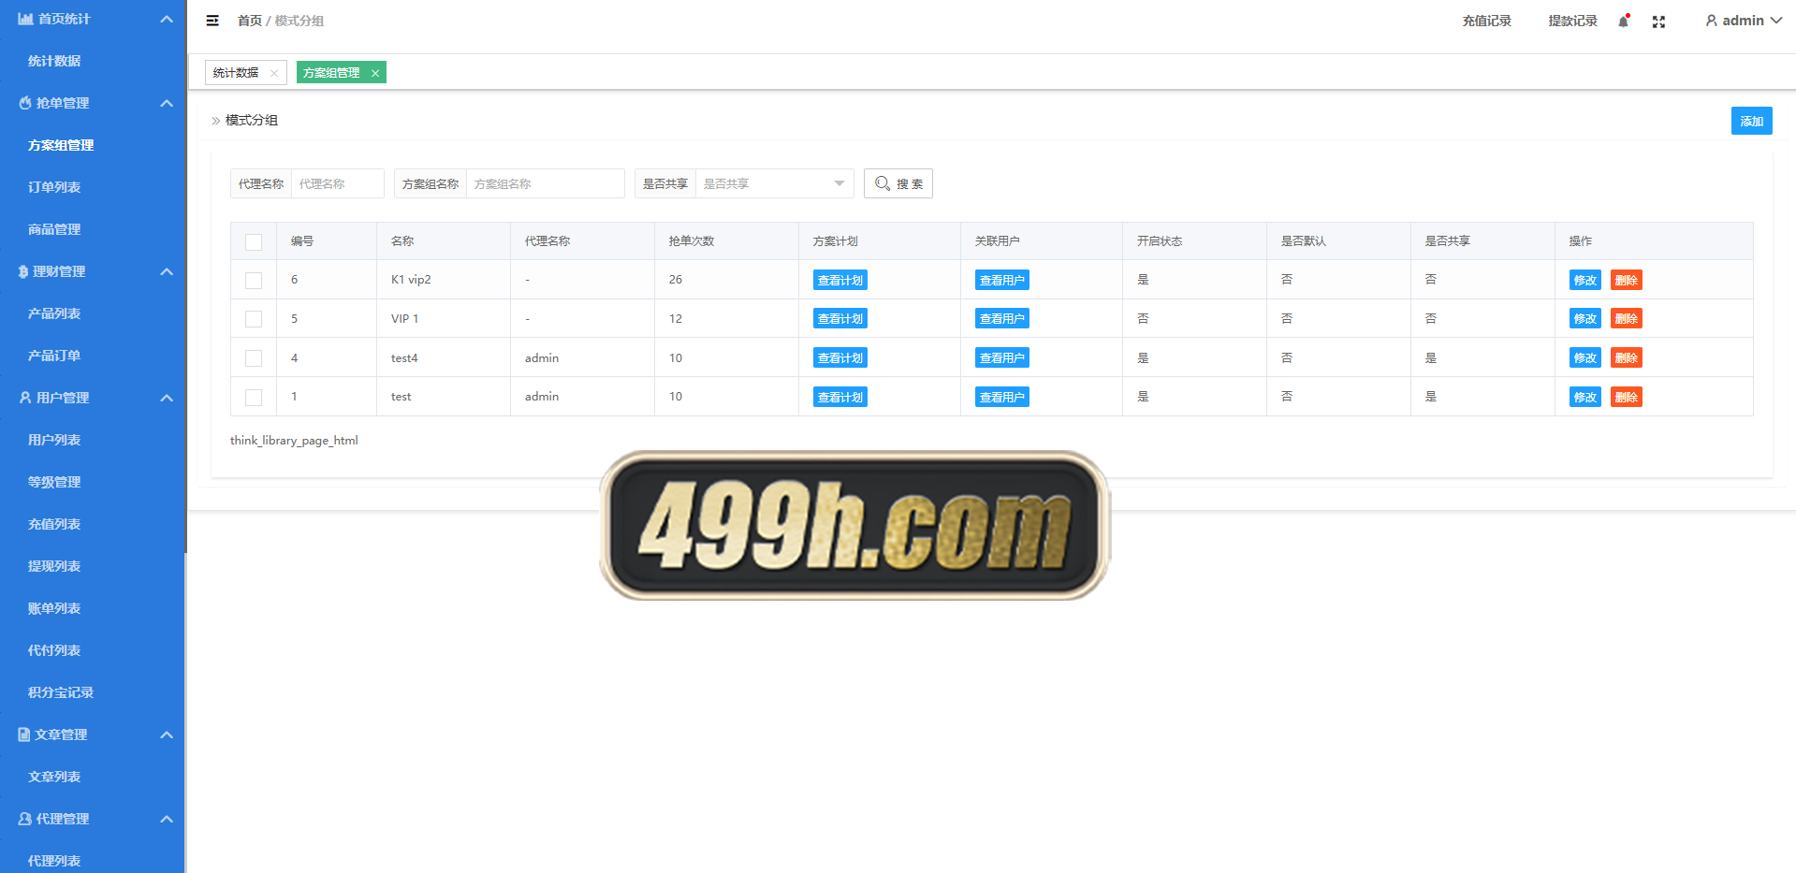Click 修改 for row VIP 1
Screen dimensions: 1796x873
(x=1585, y=319)
